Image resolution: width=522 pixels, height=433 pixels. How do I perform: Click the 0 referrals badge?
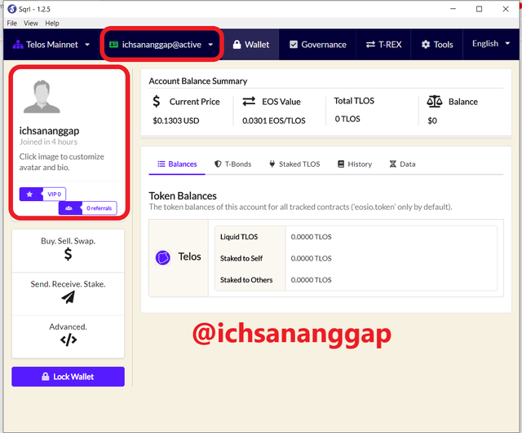[x=88, y=208]
